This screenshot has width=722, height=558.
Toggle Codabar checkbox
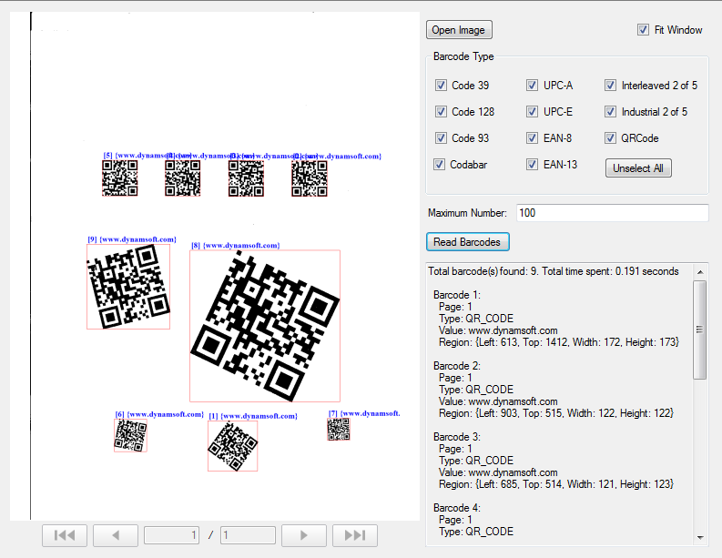pyautogui.click(x=439, y=165)
